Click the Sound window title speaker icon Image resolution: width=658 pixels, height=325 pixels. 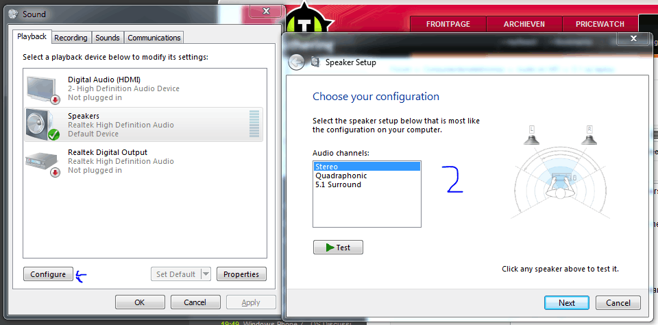(14, 14)
